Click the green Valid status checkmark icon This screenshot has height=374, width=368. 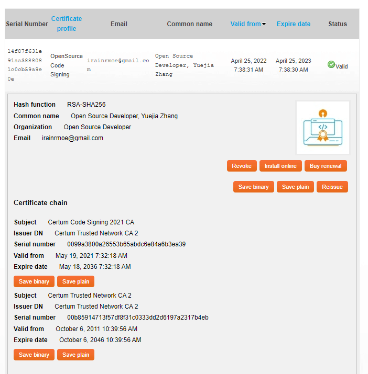[x=331, y=64]
